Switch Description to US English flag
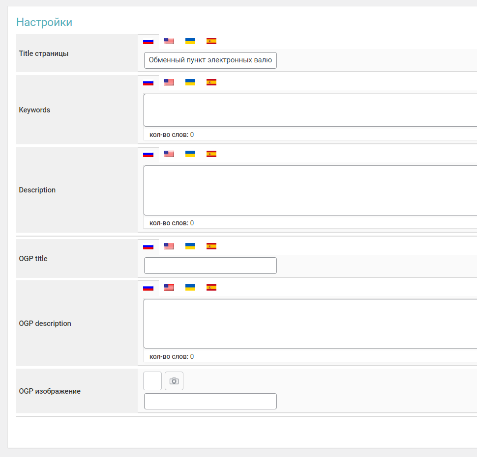This screenshot has height=457, width=477. click(x=169, y=154)
